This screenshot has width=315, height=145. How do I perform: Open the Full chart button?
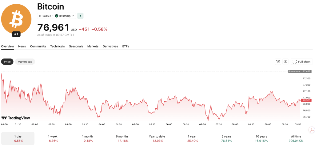(301, 62)
